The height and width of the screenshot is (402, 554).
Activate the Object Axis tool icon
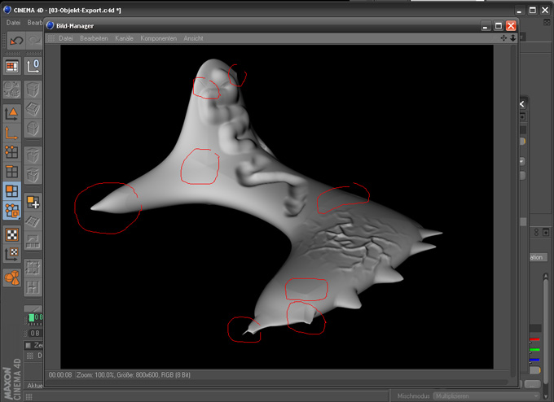pyautogui.click(x=12, y=132)
